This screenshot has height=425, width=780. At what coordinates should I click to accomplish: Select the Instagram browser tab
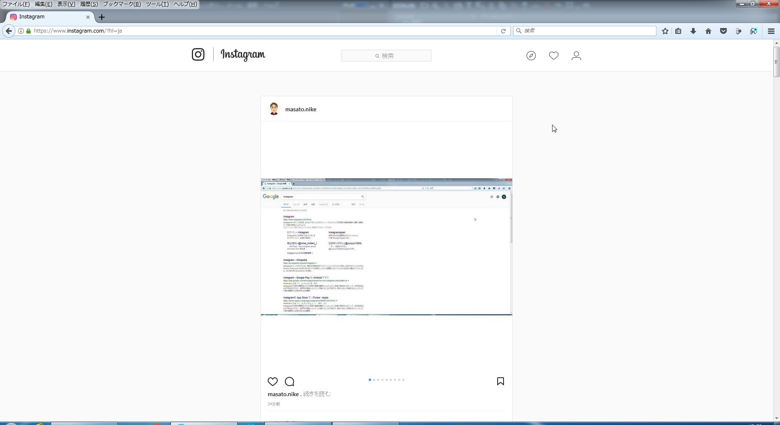tap(50, 17)
